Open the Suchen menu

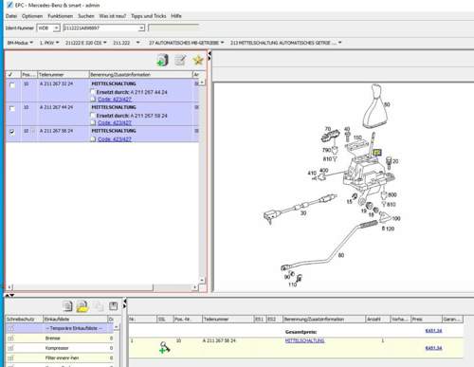pos(86,16)
